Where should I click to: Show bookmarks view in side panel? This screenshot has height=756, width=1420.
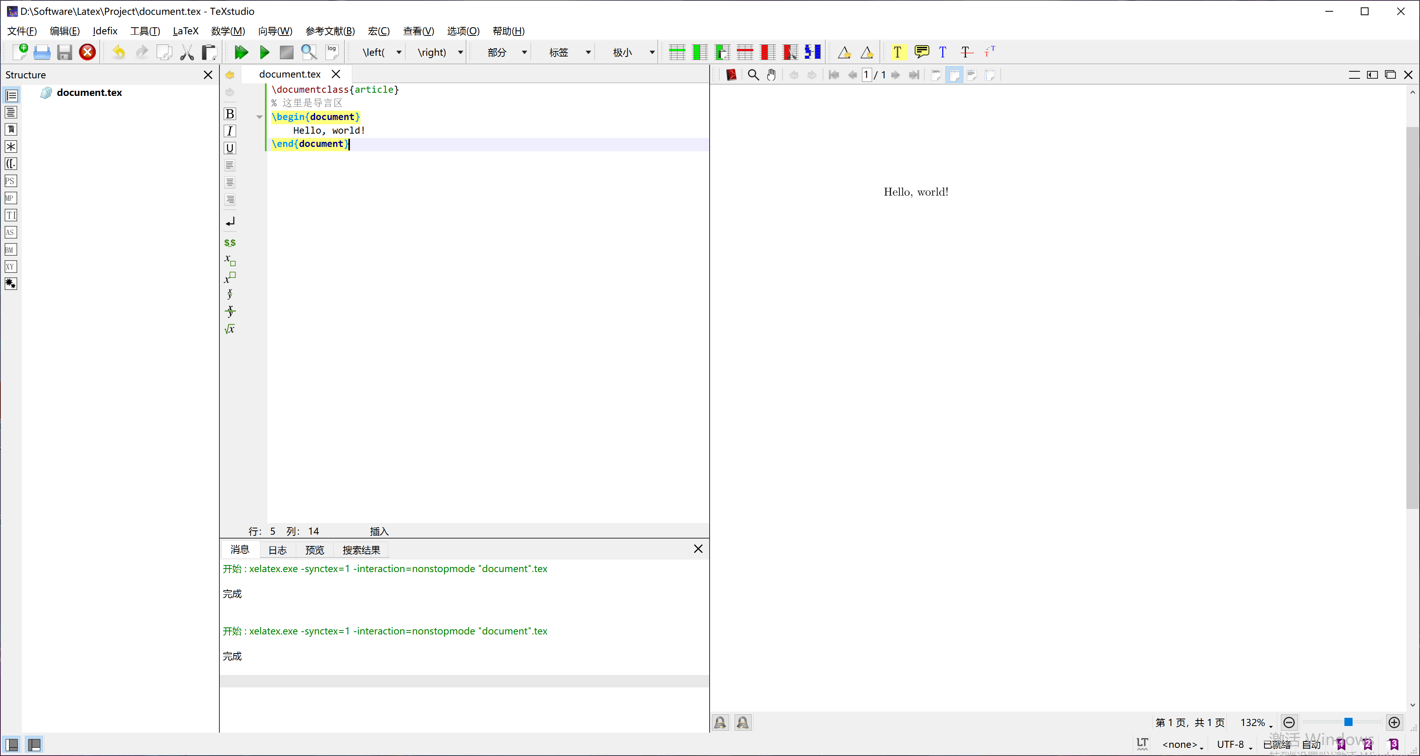coord(11,130)
